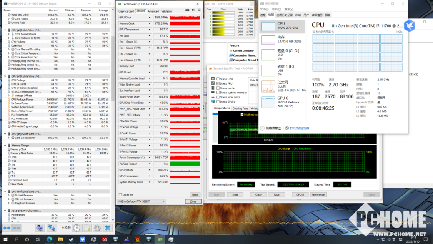Open Task View on taskbar
433x244 pixels.
pyautogui.click(x=38, y=239)
